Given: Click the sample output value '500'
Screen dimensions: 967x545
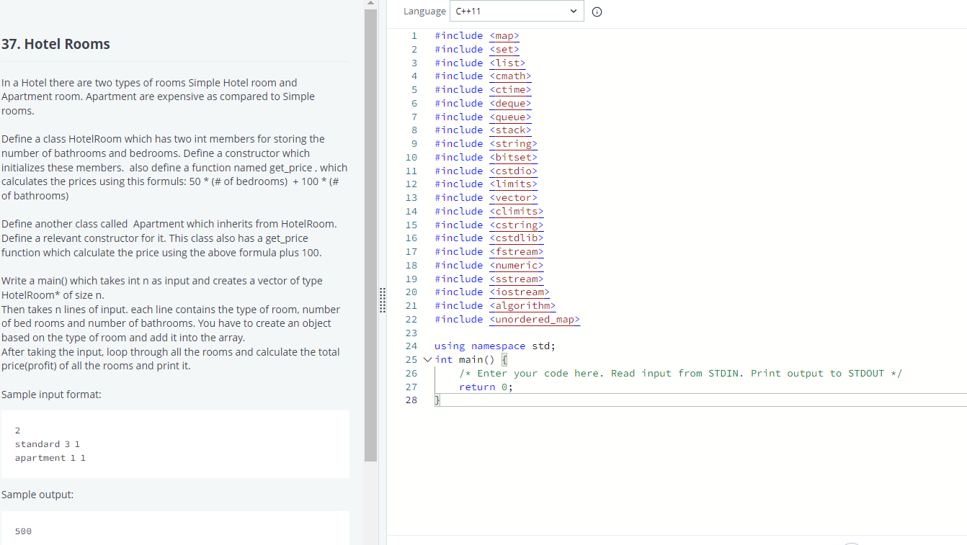Looking at the screenshot, I should [x=23, y=531].
